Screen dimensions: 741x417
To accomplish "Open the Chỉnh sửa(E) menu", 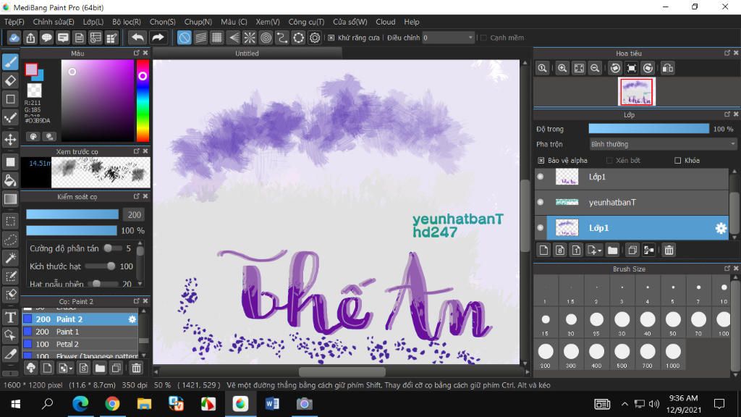I will (54, 22).
